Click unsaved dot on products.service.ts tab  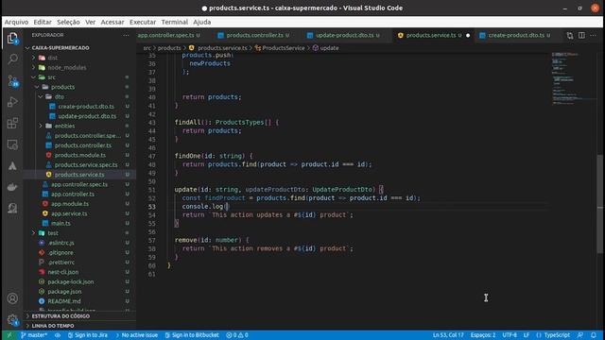(468, 36)
